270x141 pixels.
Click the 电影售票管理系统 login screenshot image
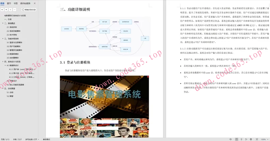[x=104, y=107]
